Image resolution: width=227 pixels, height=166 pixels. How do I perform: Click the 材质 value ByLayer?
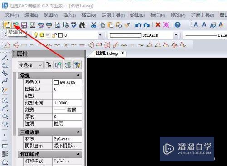tap(67, 139)
